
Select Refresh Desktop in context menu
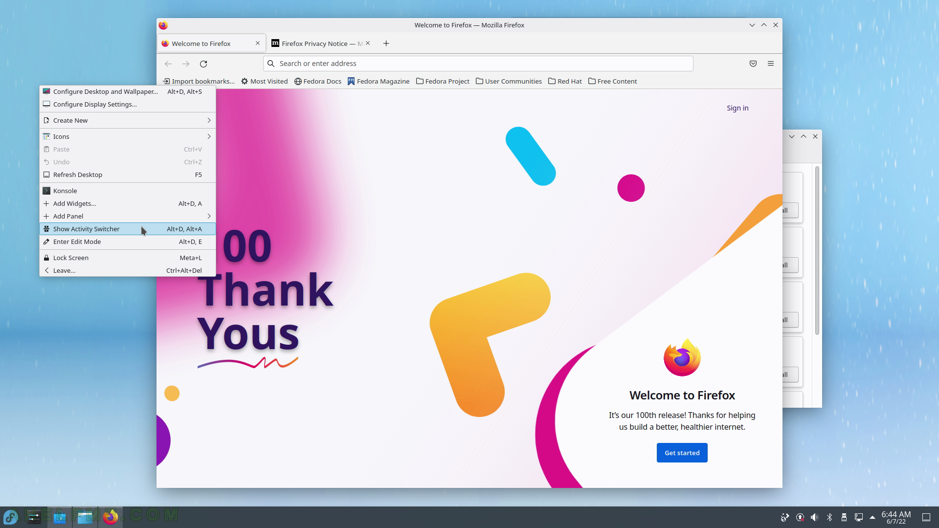tap(128, 175)
